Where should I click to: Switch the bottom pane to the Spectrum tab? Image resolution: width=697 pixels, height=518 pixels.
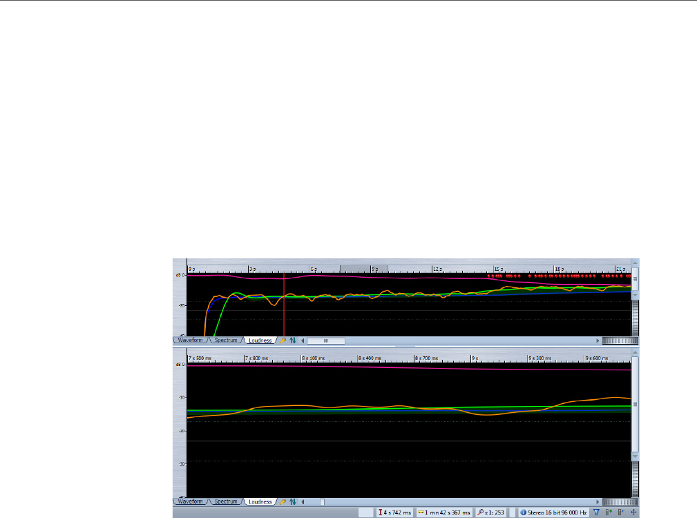(x=226, y=501)
